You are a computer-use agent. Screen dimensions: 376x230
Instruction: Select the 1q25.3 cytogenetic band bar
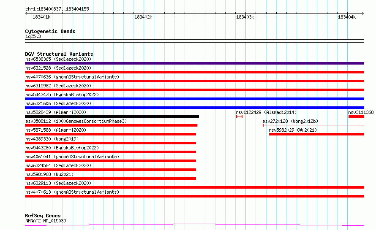click(194, 41)
